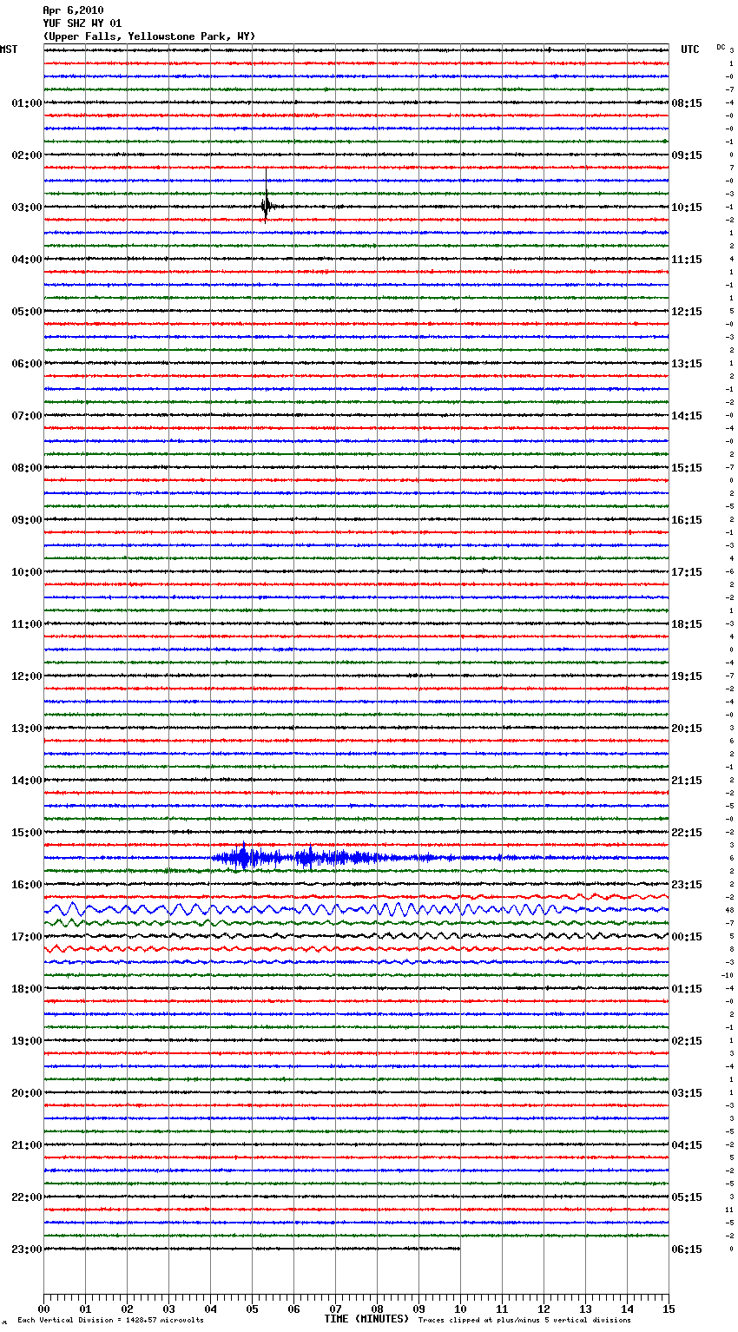Click the DC column header

tap(721, 47)
